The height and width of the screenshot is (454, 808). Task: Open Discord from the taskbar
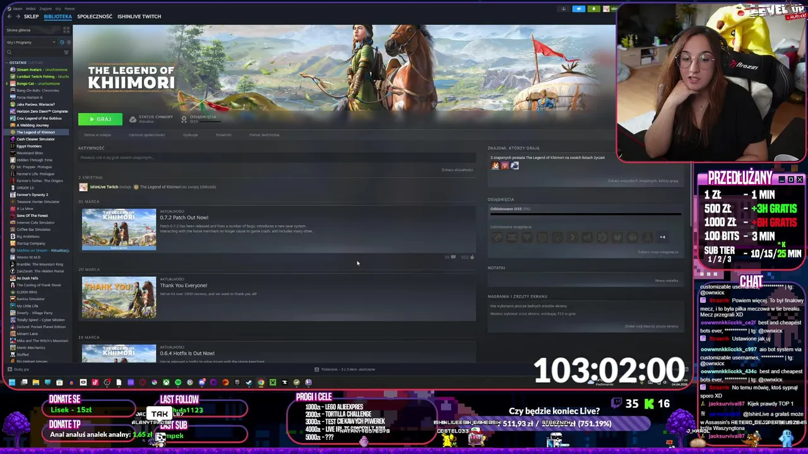coord(201,382)
